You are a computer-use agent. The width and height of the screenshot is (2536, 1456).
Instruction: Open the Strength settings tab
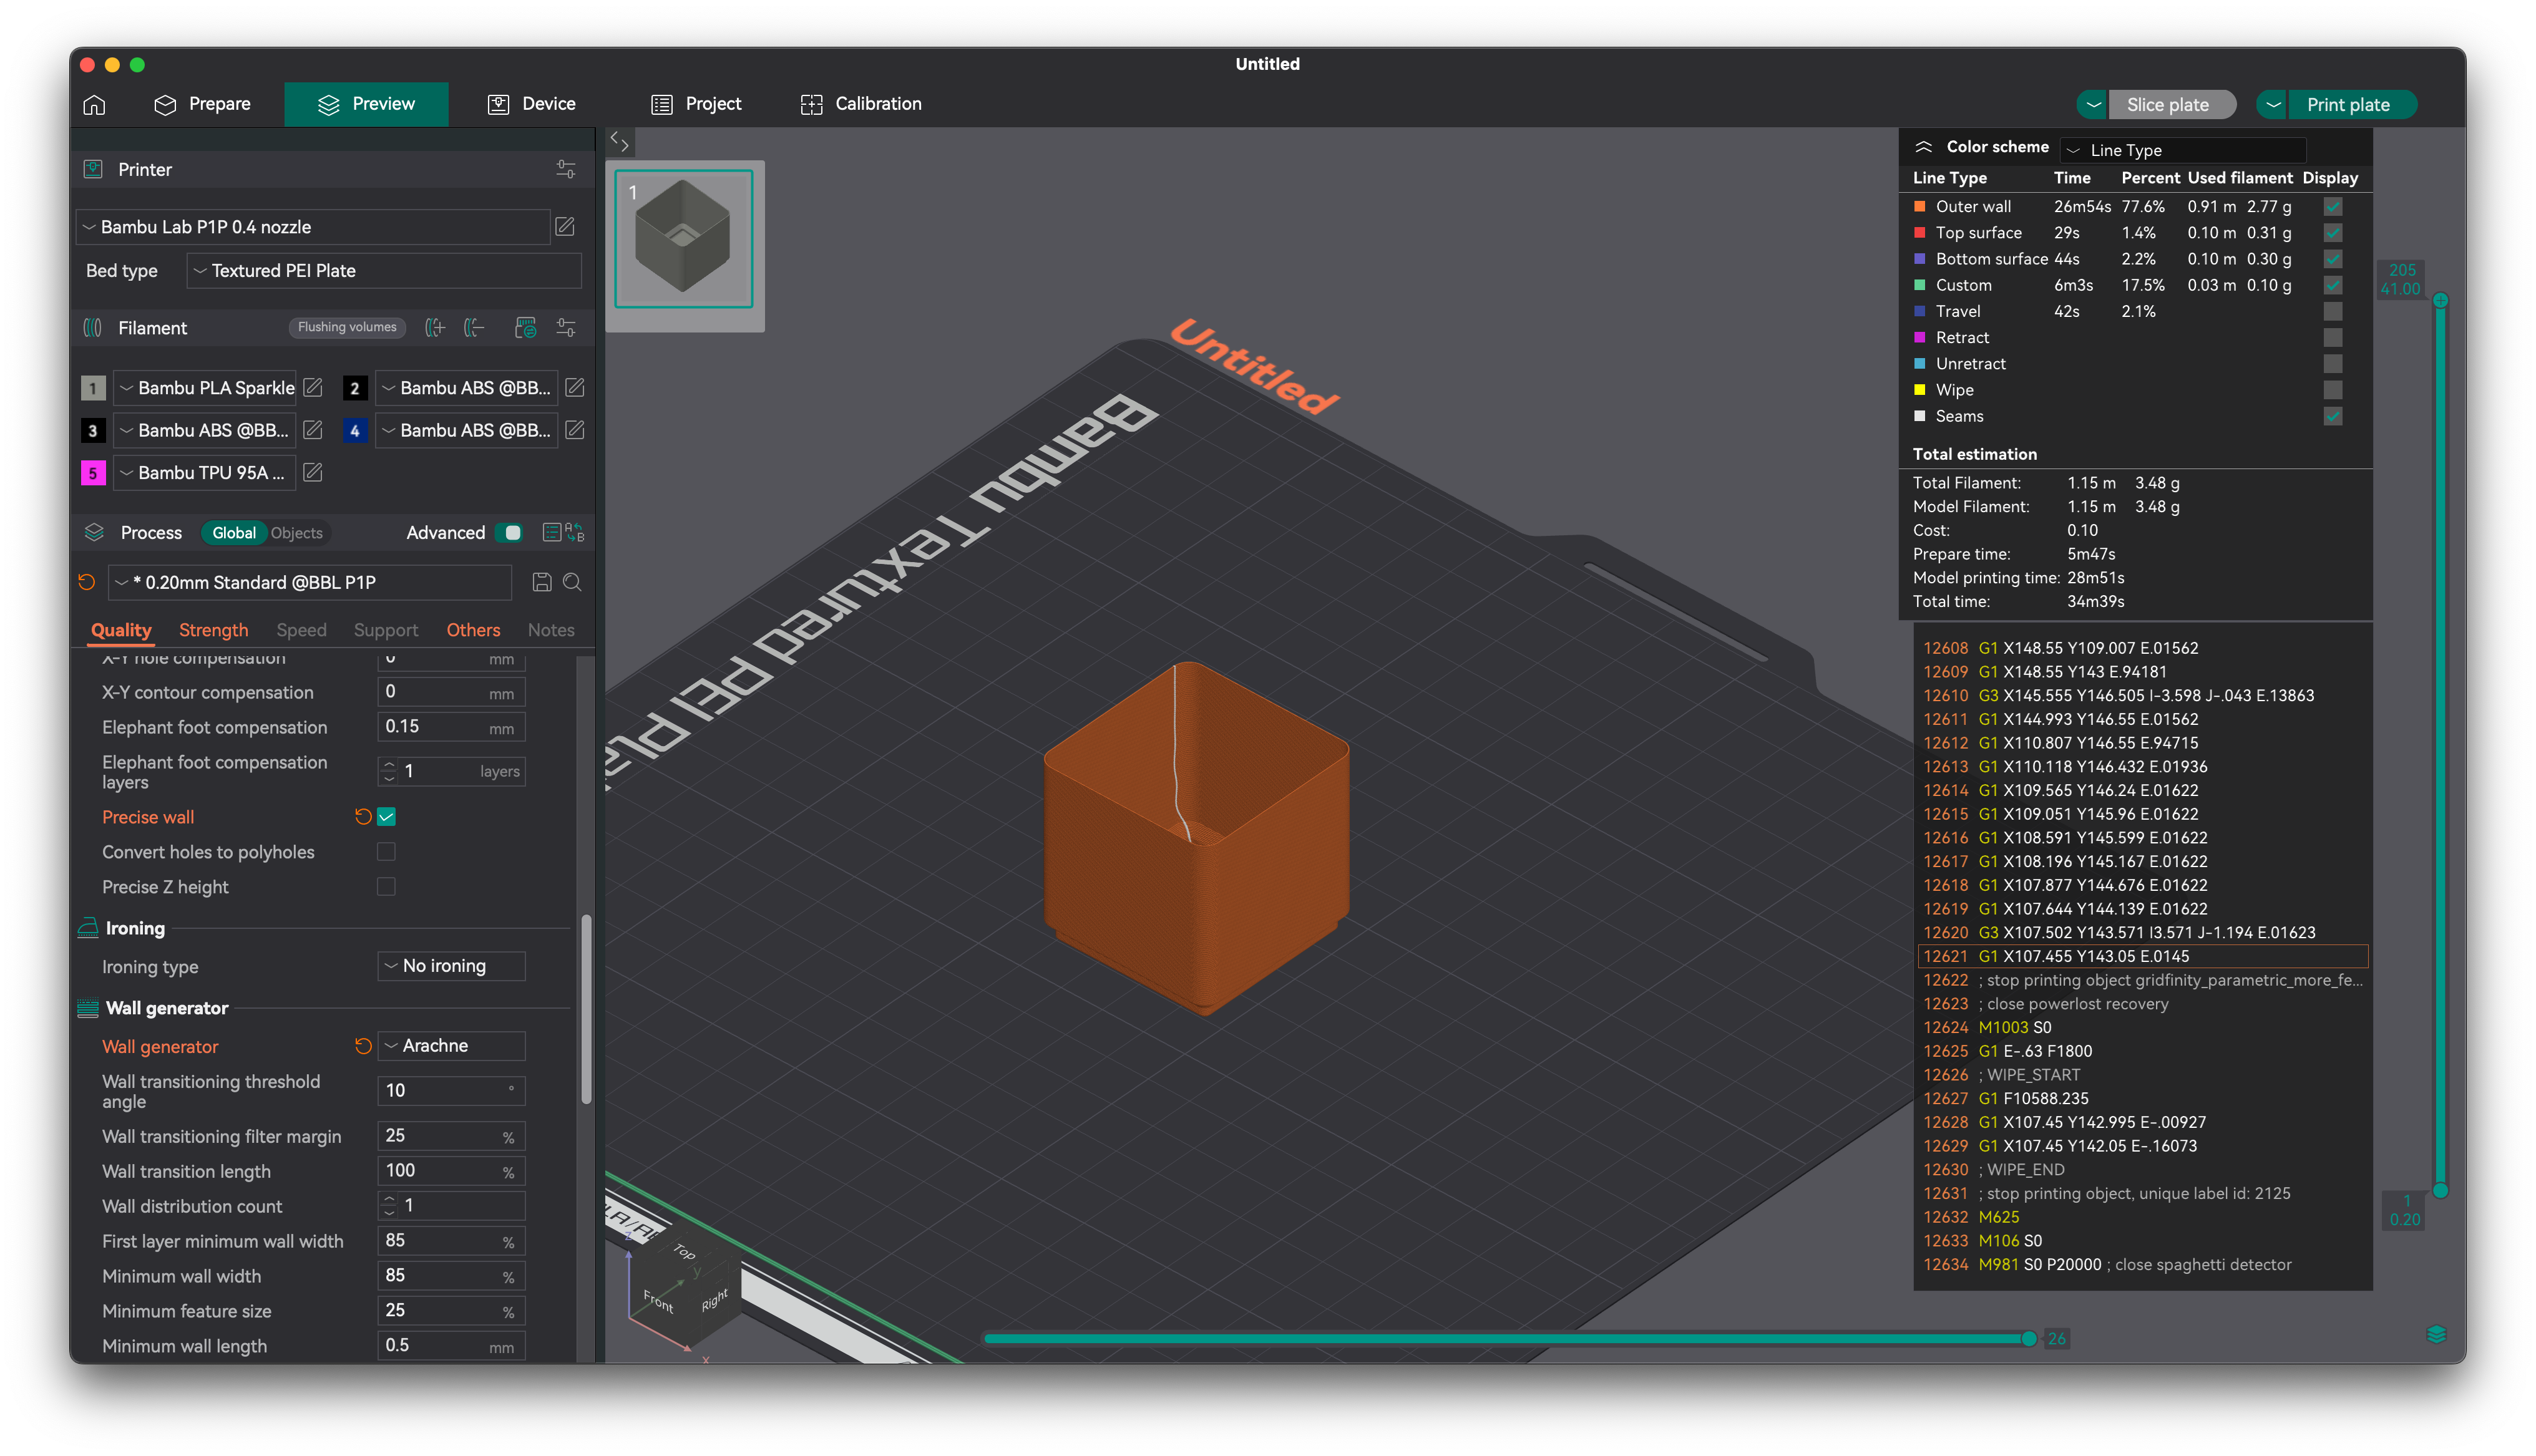tap(213, 630)
